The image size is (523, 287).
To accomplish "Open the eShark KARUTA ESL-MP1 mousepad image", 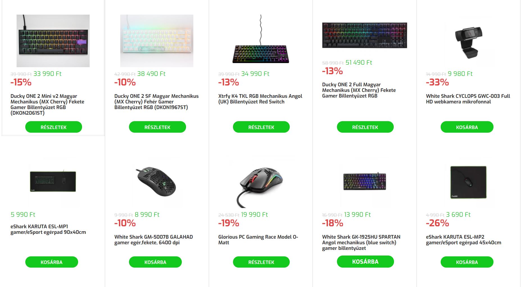I will pos(53,182).
